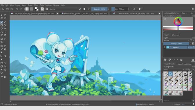Toggle visibility eye of Layer 1
Screen dimensions: 195x110
pyautogui.click(x=165, y=47)
